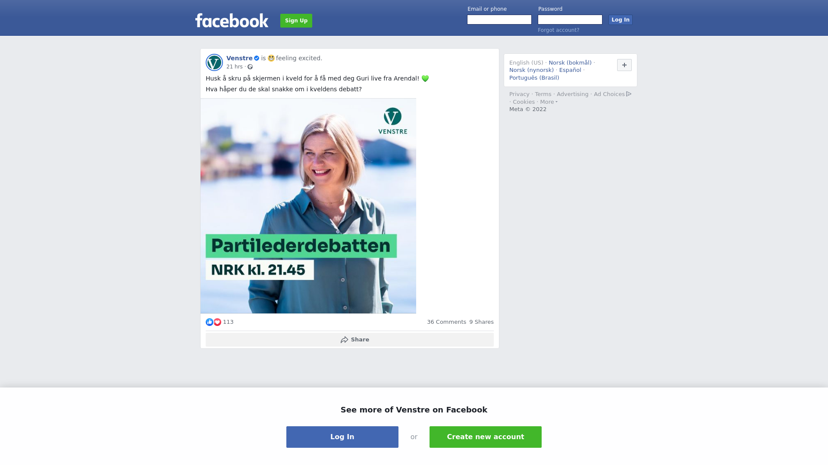This screenshot has height=465, width=828.
Task: Open Venstre's round profile picture
Action: point(214,62)
